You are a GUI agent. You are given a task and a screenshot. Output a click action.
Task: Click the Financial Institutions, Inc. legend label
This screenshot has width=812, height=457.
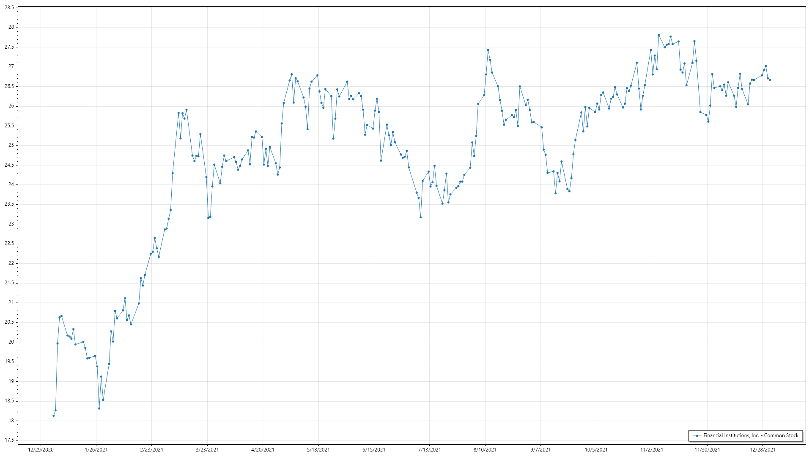point(751,435)
